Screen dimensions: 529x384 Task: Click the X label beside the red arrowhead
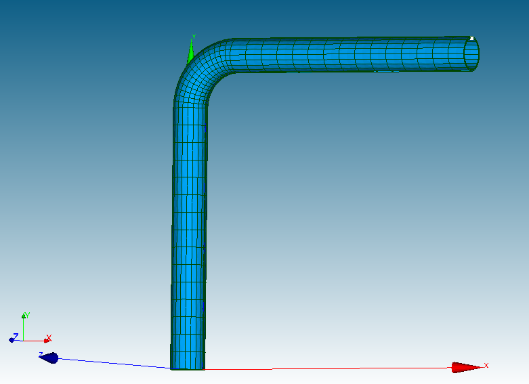[486, 366]
